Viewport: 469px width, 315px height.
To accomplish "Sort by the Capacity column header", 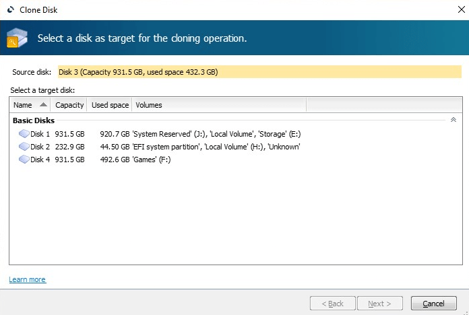I will pyautogui.click(x=69, y=105).
